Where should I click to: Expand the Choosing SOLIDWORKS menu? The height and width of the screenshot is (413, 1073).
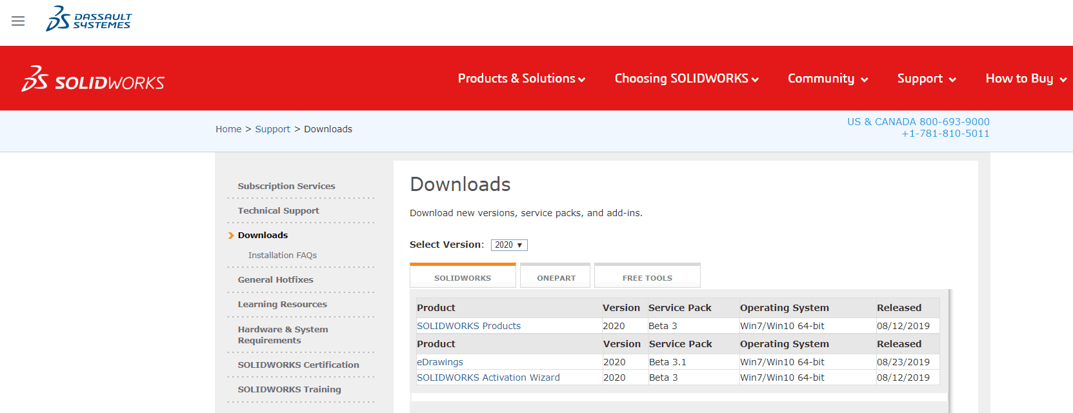pyautogui.click(x=687, y=79)
